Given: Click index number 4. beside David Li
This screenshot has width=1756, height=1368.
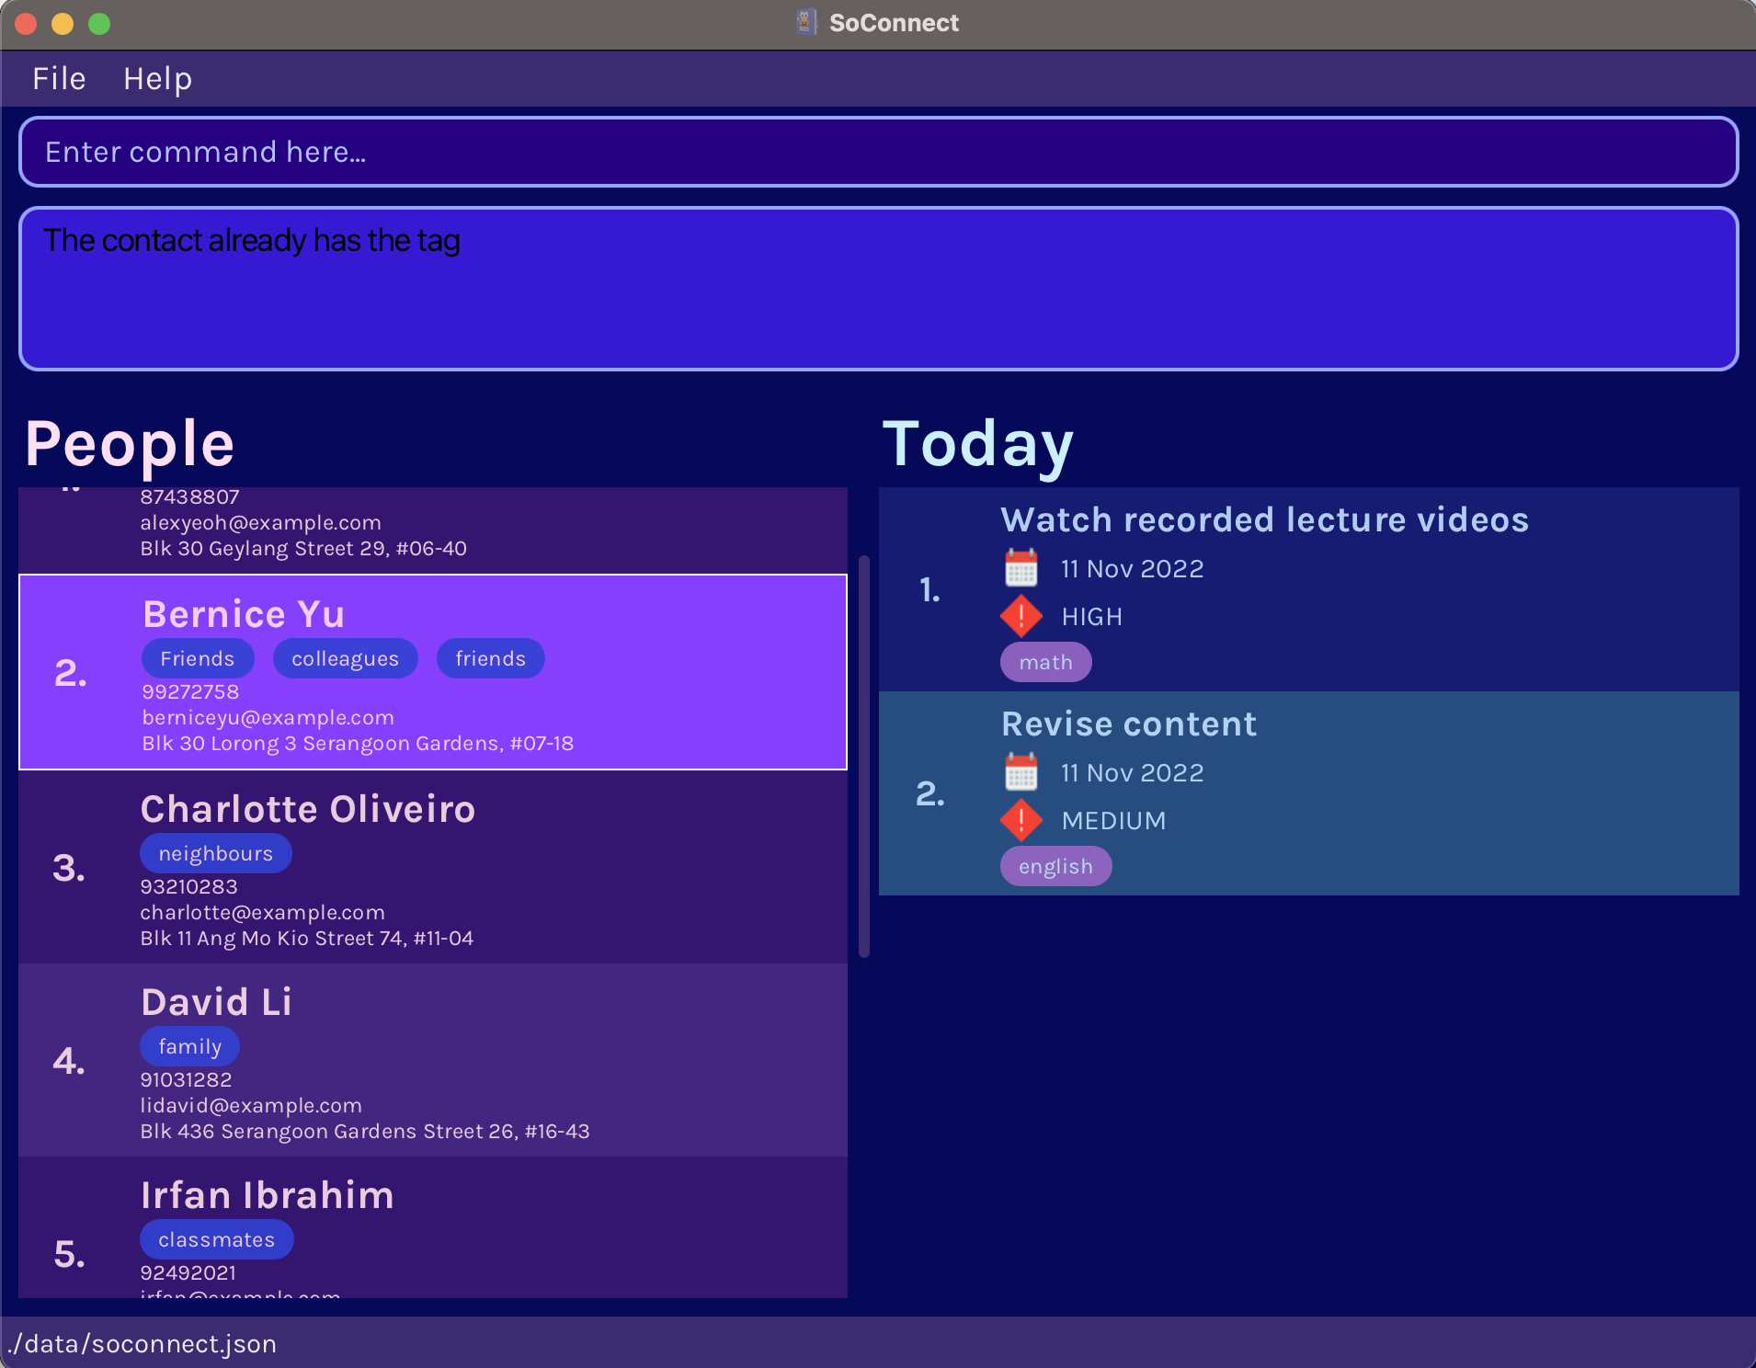Looking at the screenshot, I should coord(69,1061).
